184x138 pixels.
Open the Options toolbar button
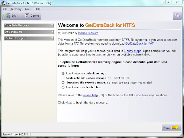[32, 16]
